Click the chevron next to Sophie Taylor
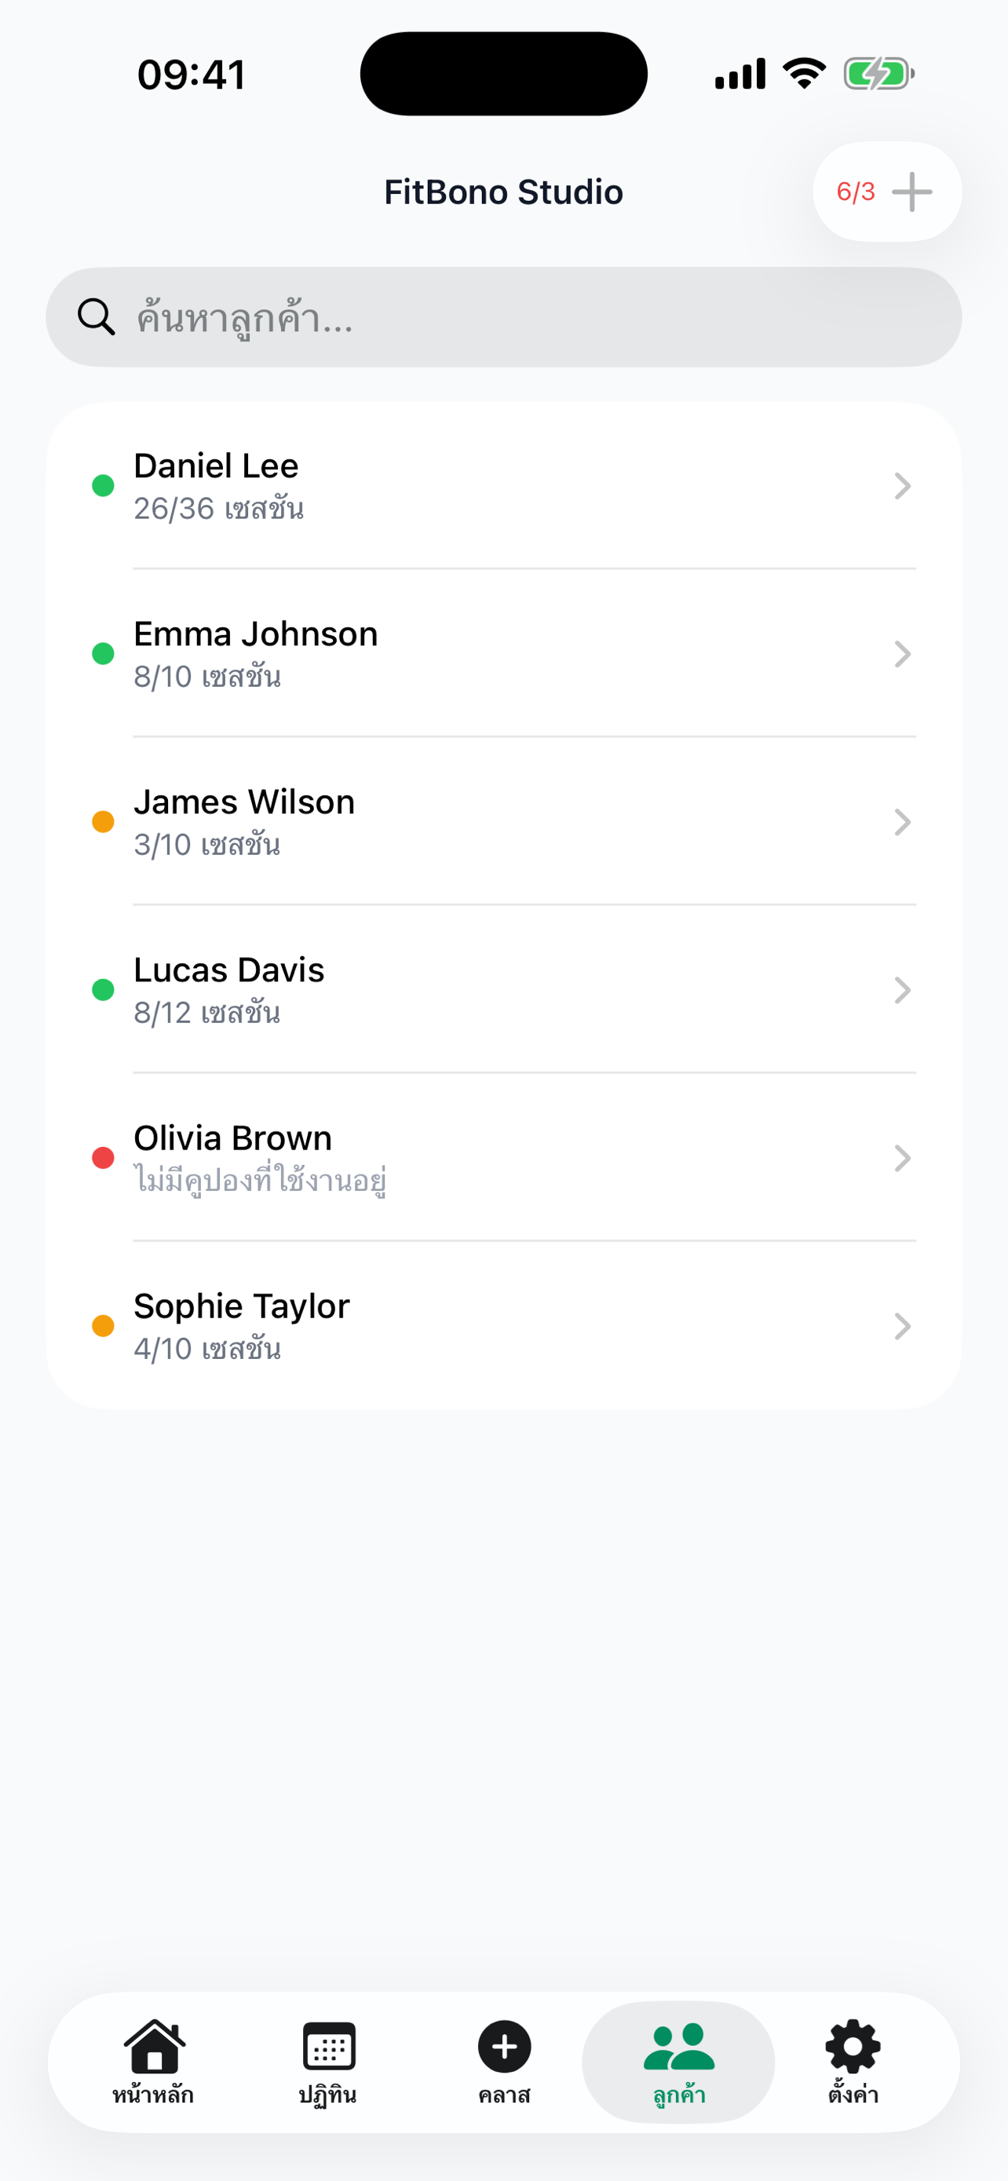The width and height of the screenshot is (1008, 2181). click(902, 1326)
